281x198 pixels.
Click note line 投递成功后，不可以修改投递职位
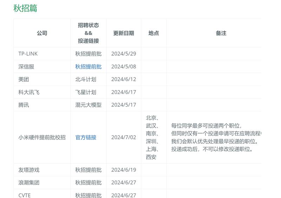(x=212, y=149)
